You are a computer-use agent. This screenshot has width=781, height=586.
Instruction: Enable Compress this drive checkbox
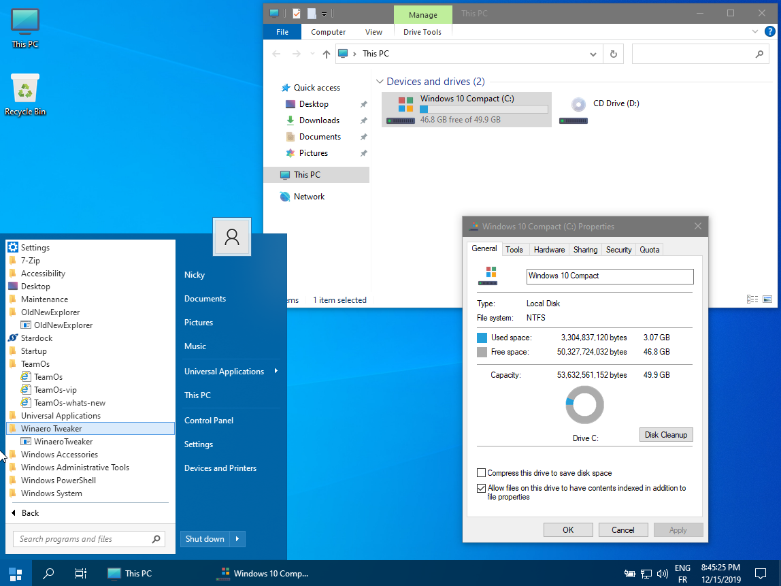[x=481, y=473]
